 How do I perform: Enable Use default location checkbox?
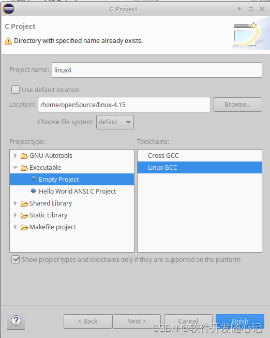[16, 90]
